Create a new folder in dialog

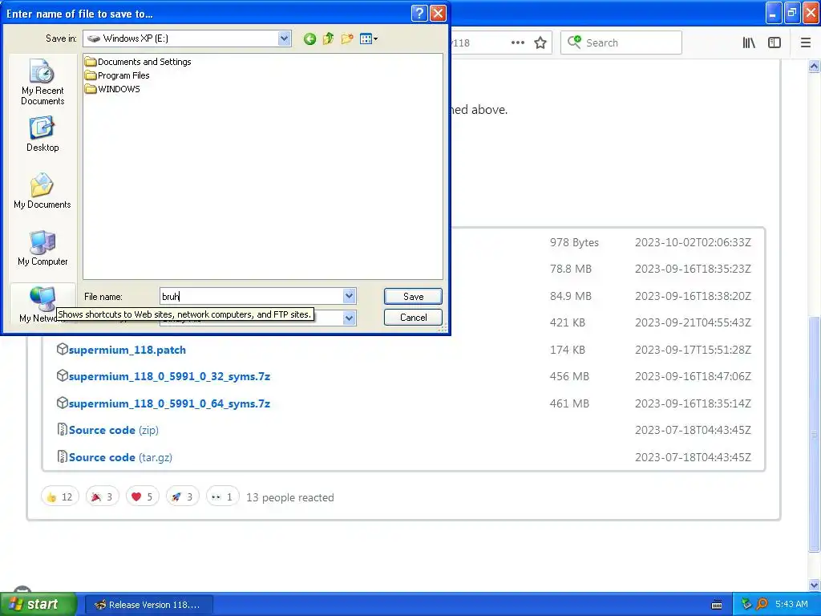point(346,38)
